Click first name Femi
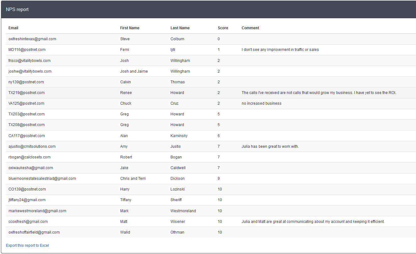Viewport: 416px width, 254px height. (125, 50)
